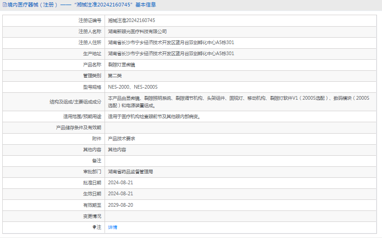Click the intended use text 适用于医疗机构检查眼前节

pos(155,117)
